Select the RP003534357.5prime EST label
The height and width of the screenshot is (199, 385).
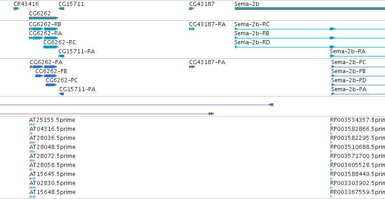pos(357,120)
